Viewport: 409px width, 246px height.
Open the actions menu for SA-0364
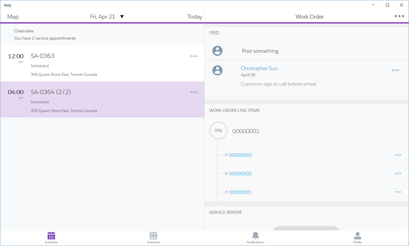click(194, 92)
